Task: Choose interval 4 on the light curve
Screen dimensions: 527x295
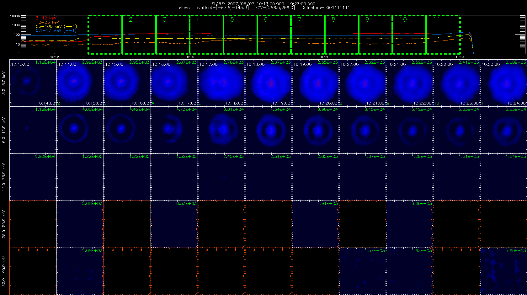Action: pos(207,35)
